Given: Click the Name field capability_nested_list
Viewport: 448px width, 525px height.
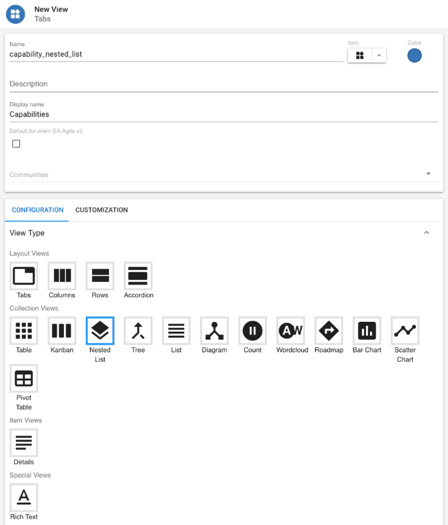Looking at the screenshot, I should coord(176,54).
